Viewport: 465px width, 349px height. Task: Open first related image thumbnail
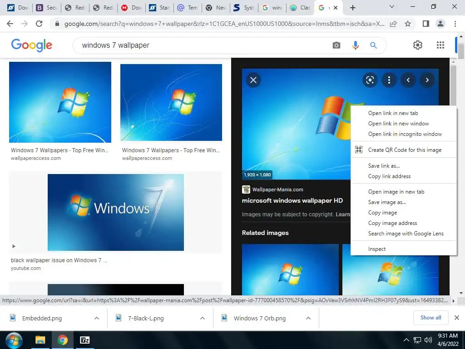pyautogui.click(x=290, y=269)
